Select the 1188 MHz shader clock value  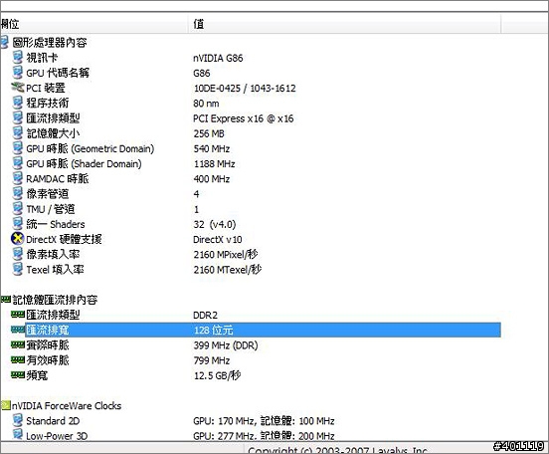[x=214, y=163]
